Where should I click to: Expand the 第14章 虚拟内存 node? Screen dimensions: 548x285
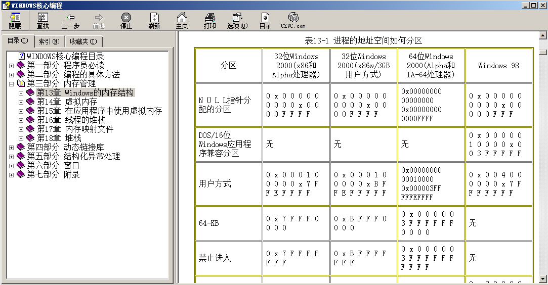coord(21,102)
